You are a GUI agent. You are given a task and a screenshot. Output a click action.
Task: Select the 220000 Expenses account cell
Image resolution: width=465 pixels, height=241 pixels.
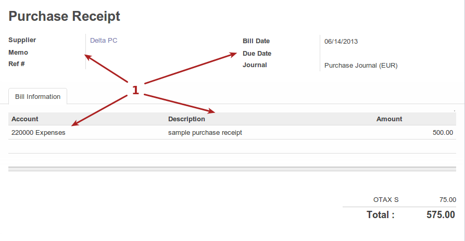click(39, 133)
